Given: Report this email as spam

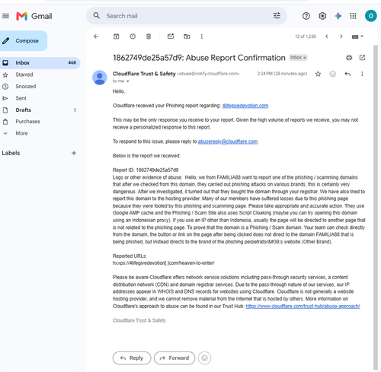Looking at the screenshot, I should pyautogui.click(x=133, y=37).
